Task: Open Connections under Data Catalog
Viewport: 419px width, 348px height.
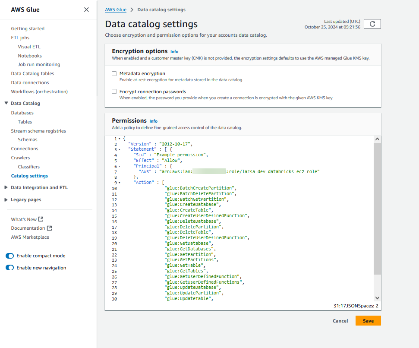Action: pyautogui.click(x=25, y=149)
